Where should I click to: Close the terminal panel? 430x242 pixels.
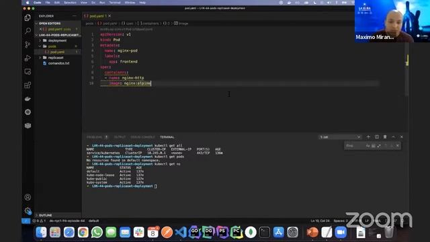402,136
